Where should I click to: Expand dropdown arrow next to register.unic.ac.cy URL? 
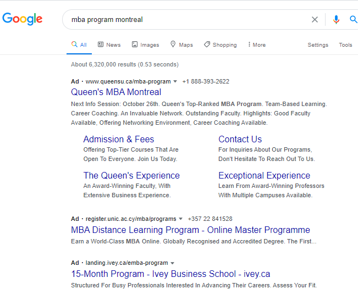(180, 219)
